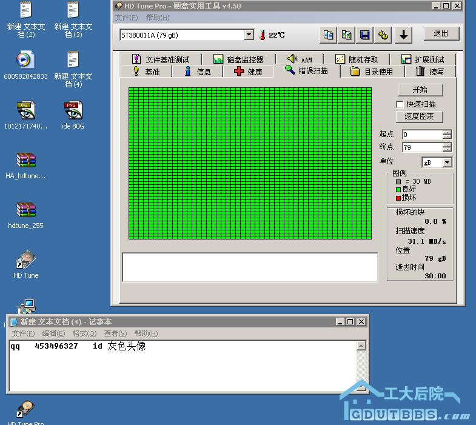Open the 扩展测试 tab
The height and width of the screenshot is (425, 476).
point(423,59)
